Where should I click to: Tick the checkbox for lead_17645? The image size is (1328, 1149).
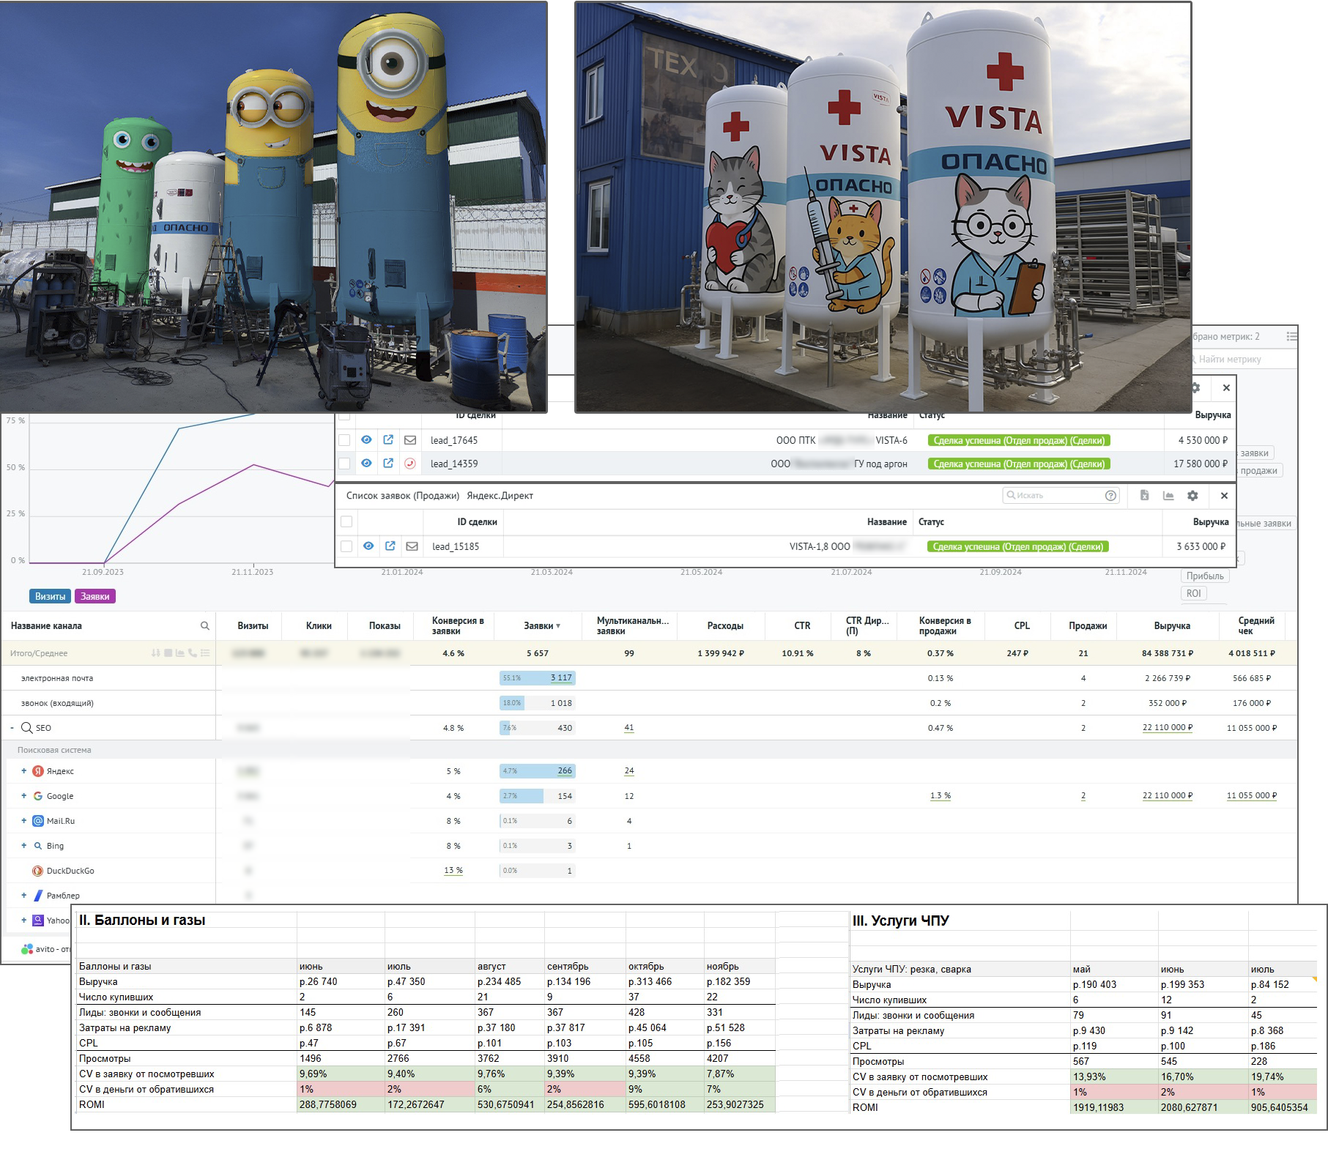344,440
